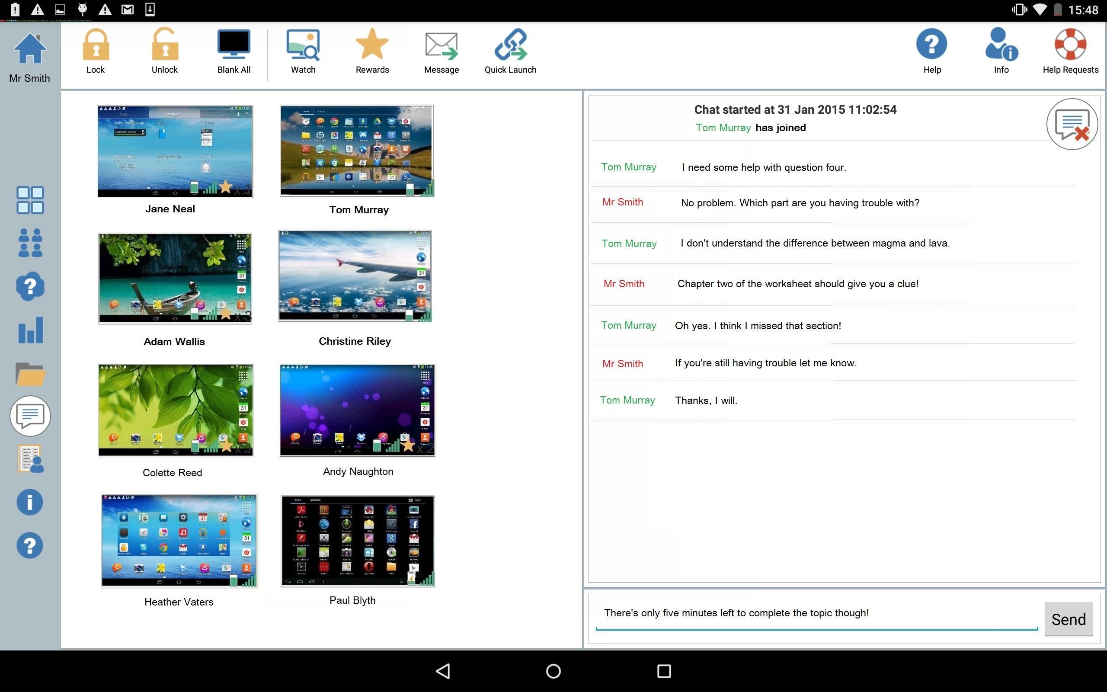The image size is (1107, 692).
Task: Click the 'Thanks, I will.' message
Action: [706, 400]
